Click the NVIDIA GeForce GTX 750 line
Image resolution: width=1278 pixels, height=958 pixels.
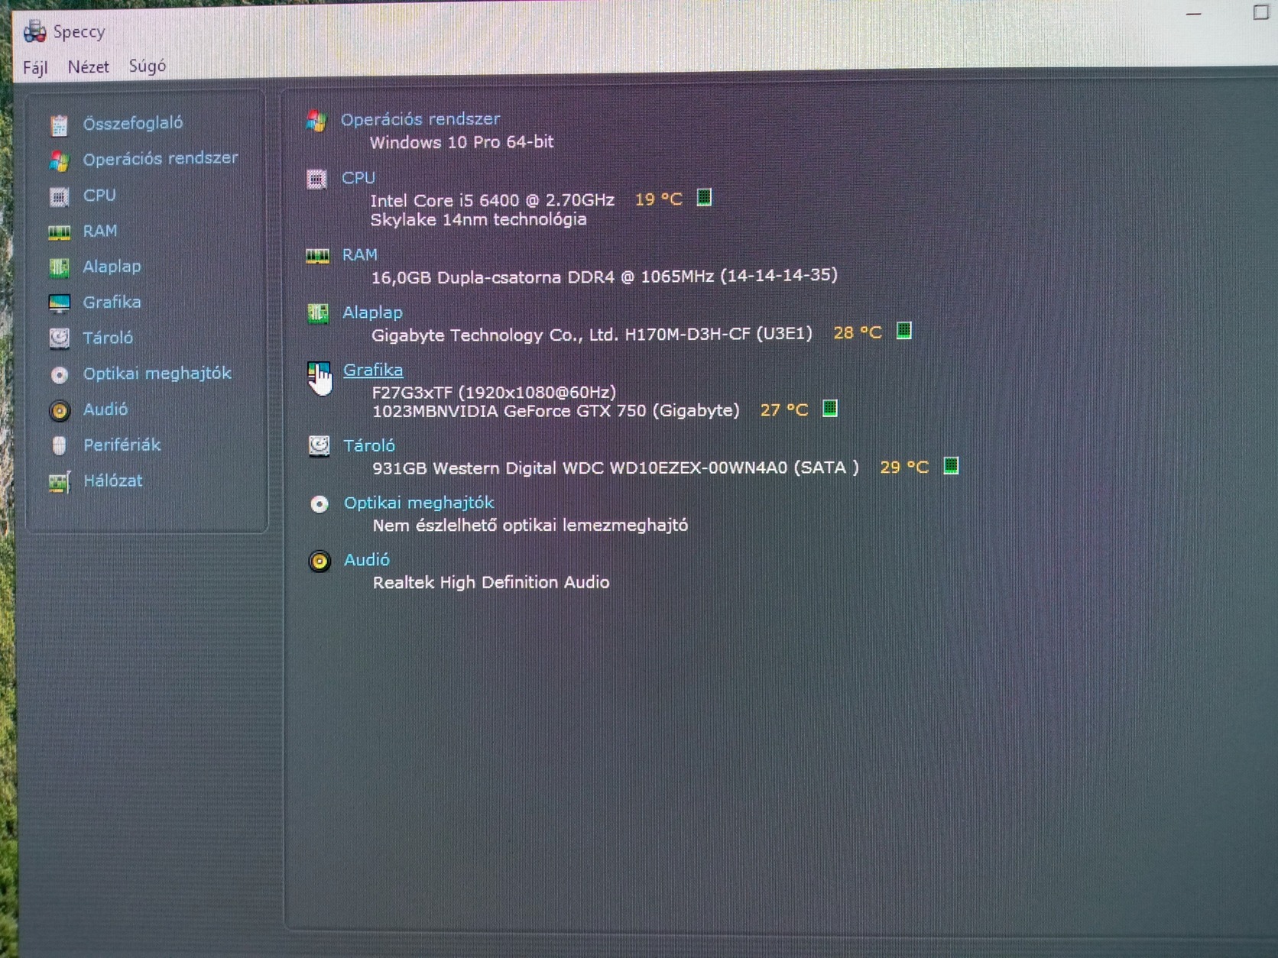556,411
